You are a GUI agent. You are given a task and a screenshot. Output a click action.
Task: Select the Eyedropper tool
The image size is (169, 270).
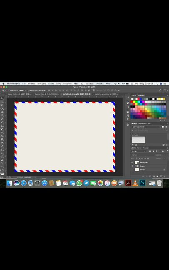tap(2, 115)
